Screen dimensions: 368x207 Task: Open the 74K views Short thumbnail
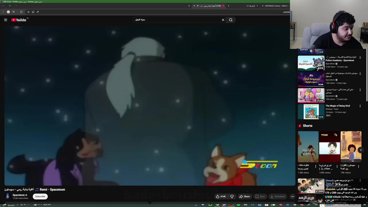tap(351, 147)
